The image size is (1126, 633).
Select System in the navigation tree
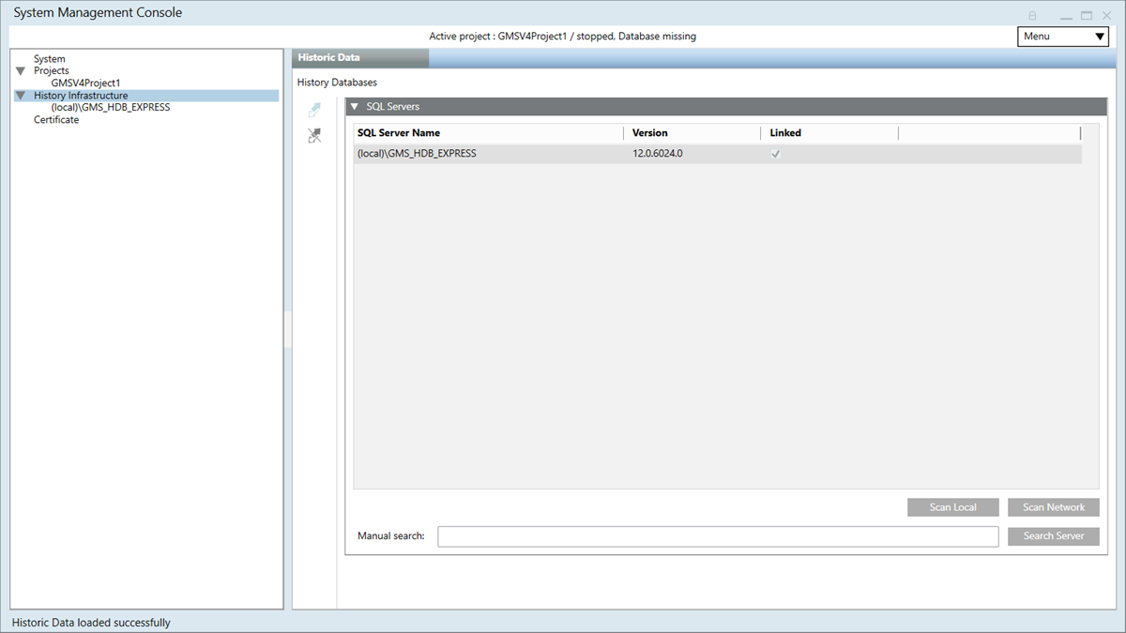(50, 59)
